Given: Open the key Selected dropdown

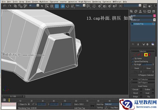Looking at the screenshot, I should point(112,104).
